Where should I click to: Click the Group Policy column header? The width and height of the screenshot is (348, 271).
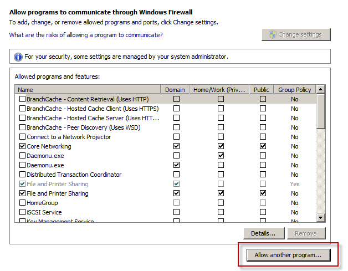point(294,90)
